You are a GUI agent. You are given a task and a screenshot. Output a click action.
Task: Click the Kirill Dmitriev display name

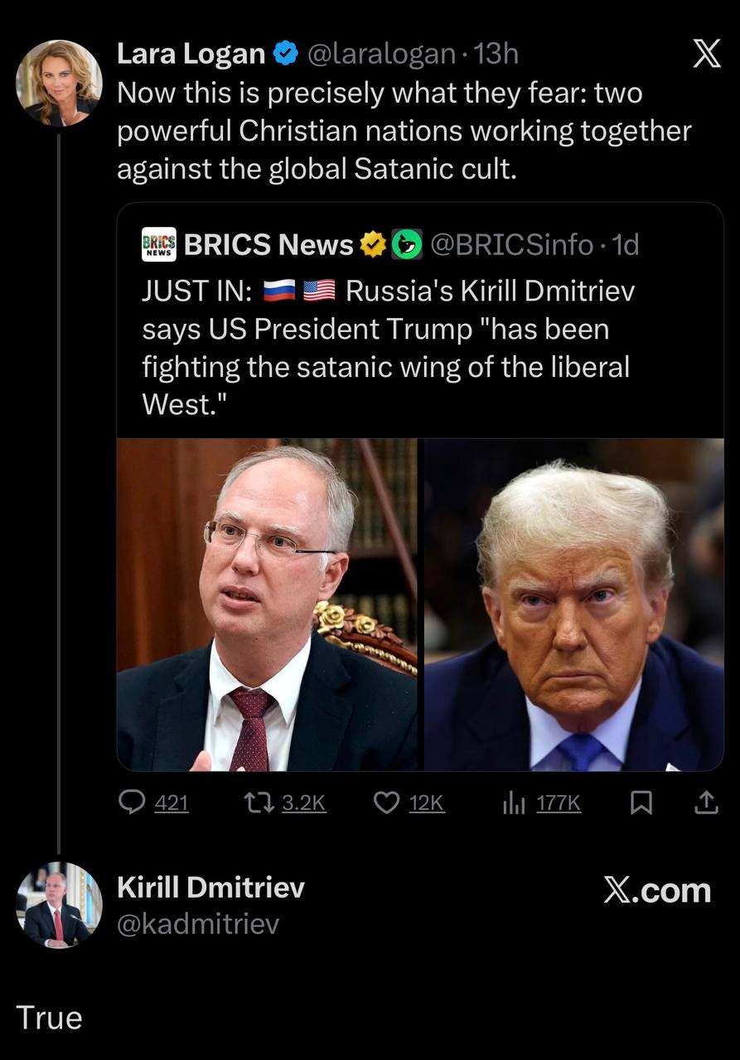tap(210, 888)
